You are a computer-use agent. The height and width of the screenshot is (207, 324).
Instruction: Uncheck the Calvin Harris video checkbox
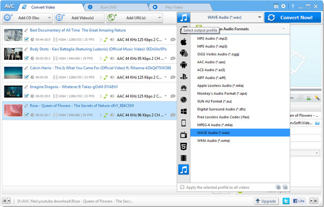pyautogui.click(x=26, y=77)
